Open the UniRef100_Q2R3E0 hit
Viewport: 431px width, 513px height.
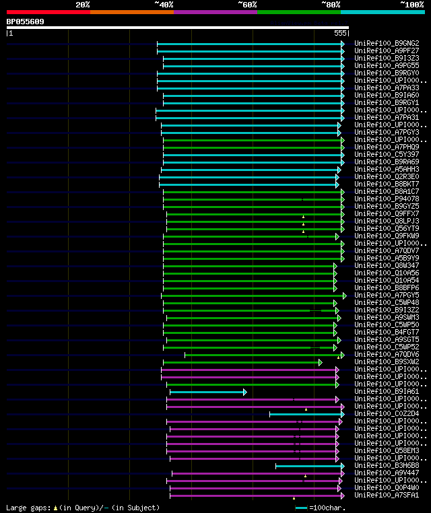tap(387, 176)
